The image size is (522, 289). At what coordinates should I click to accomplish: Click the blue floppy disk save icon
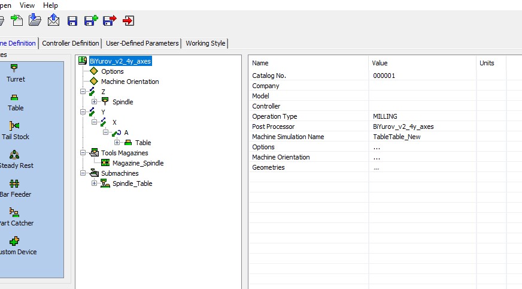pyautogui.click(x=72, y=20)
